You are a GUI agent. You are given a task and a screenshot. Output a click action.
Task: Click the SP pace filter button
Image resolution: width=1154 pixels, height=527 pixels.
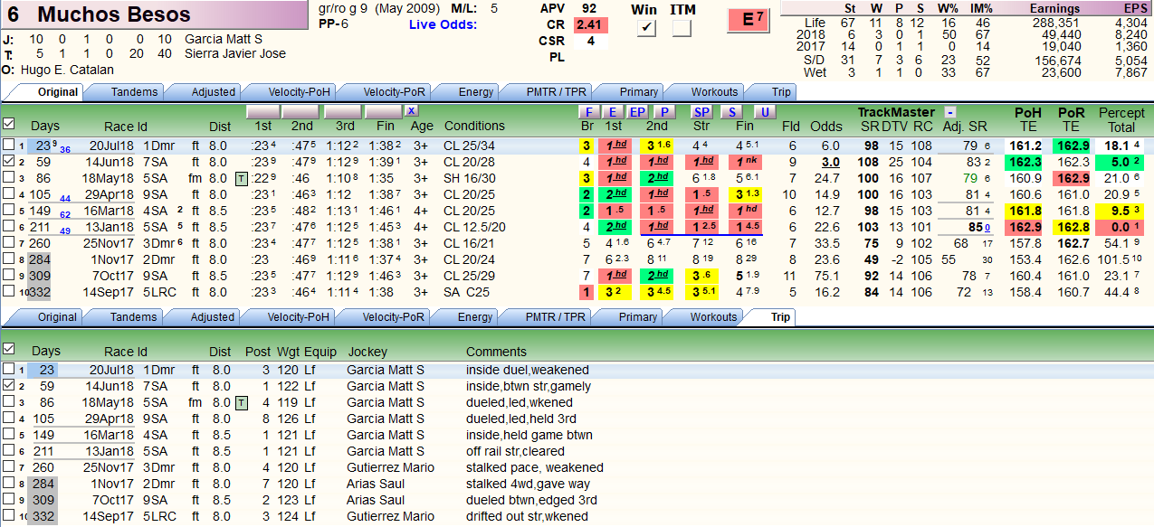[x=701, y=112]
